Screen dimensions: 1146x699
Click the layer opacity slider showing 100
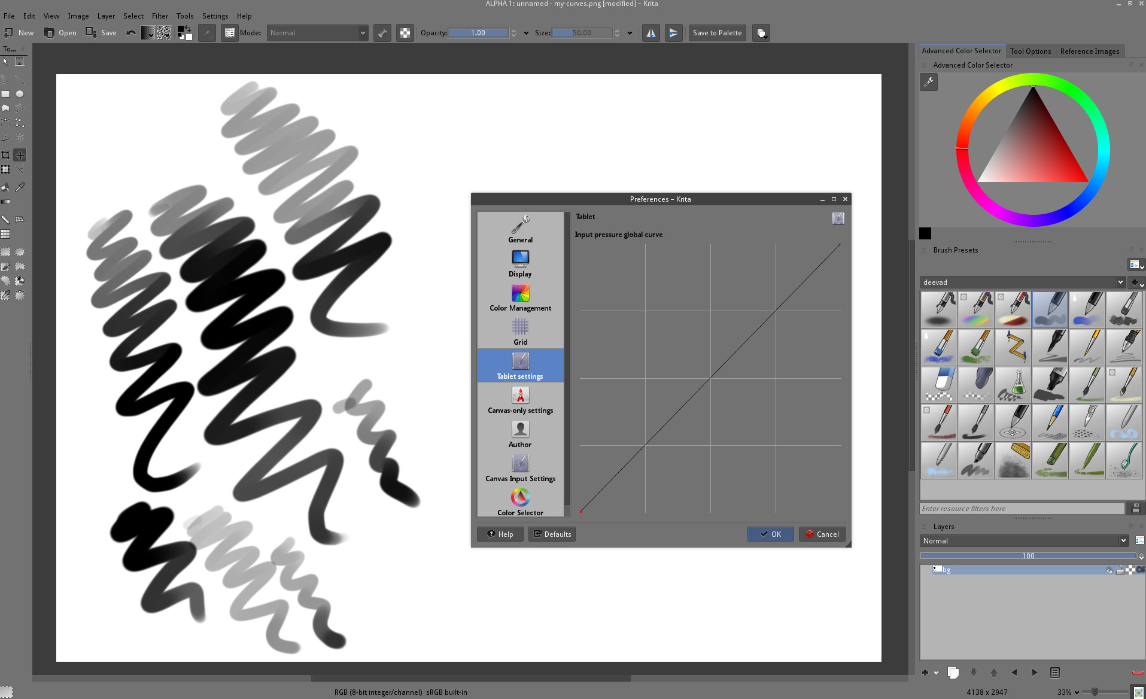pos(1028,556)
